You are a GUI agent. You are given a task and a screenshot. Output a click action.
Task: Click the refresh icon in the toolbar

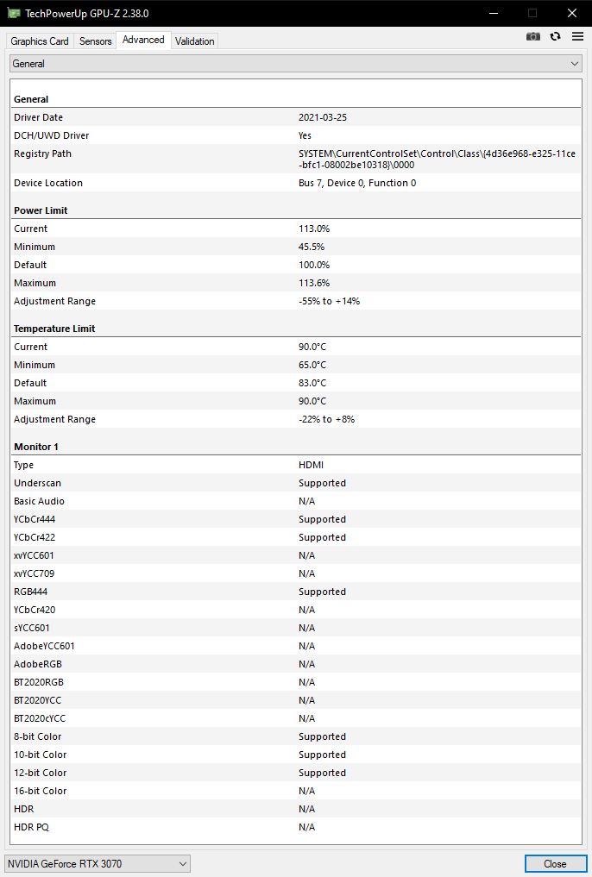click(x=556, y=36)
